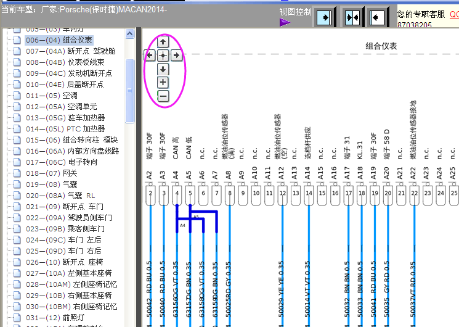Open 010-(04E) 后盖断开点
Screen dimensions: 459x327
(65, 85)
